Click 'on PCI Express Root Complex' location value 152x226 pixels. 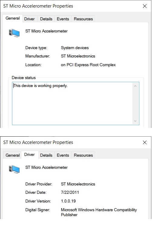88,65
